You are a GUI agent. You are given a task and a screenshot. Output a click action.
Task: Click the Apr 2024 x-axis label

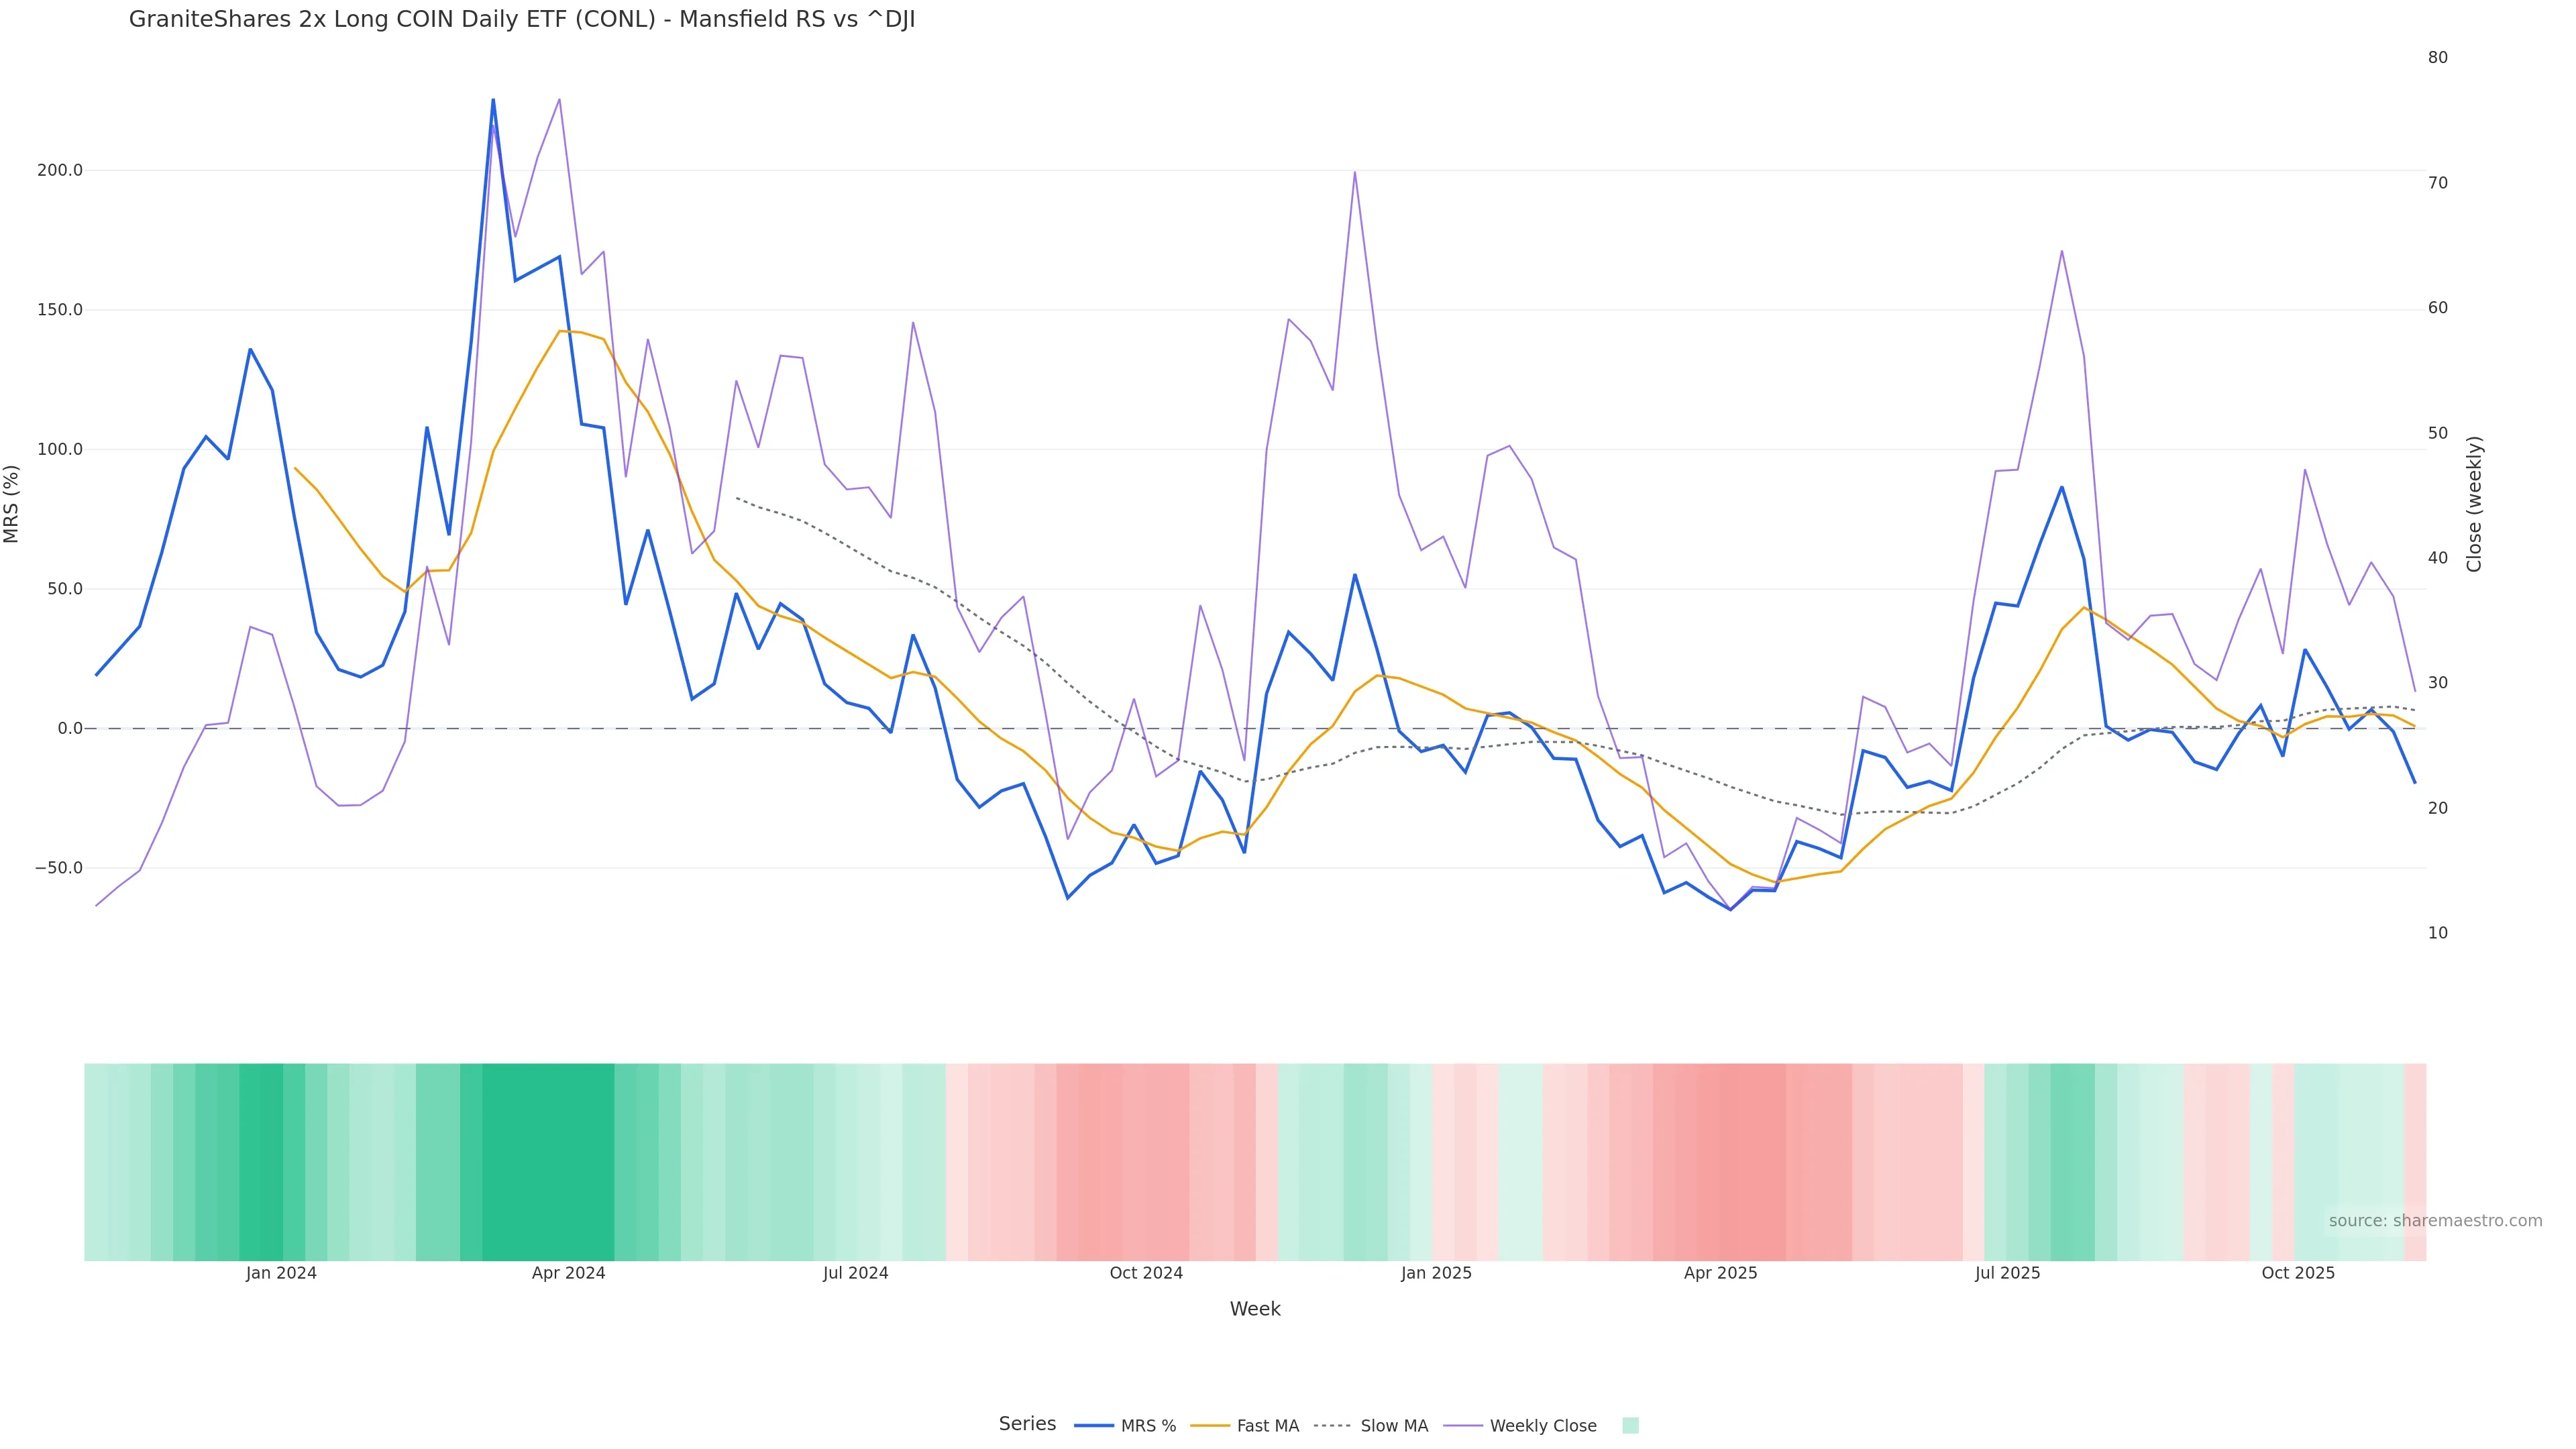(568, 1273)
